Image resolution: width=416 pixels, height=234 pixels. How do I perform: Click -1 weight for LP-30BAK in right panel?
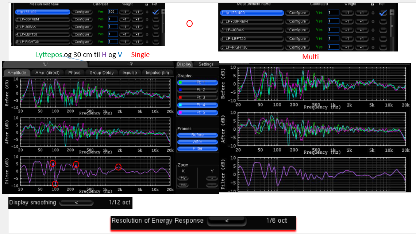[x=347, y=30]
